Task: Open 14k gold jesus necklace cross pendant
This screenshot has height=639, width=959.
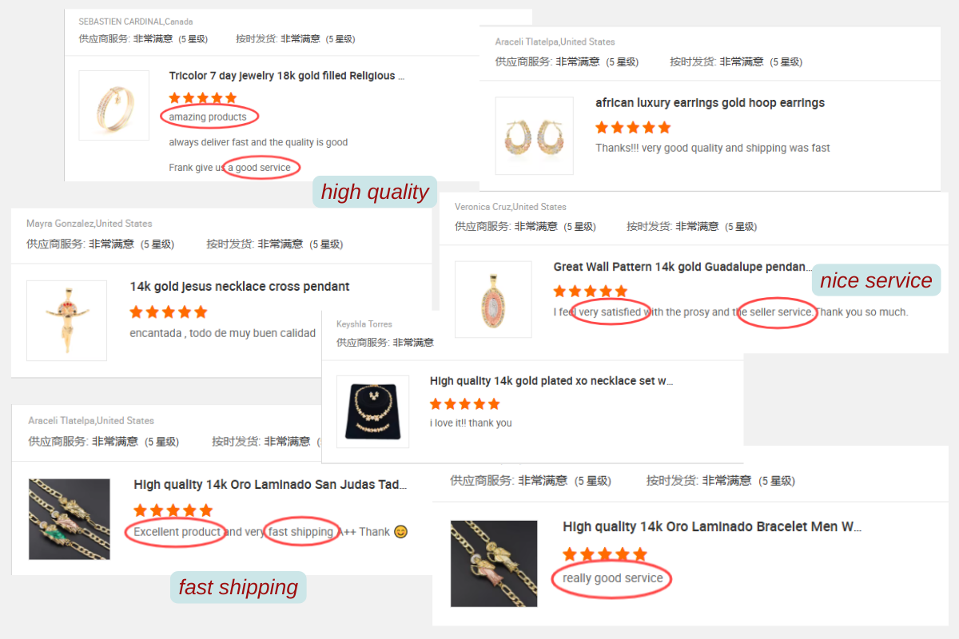Action: (240, 287)
